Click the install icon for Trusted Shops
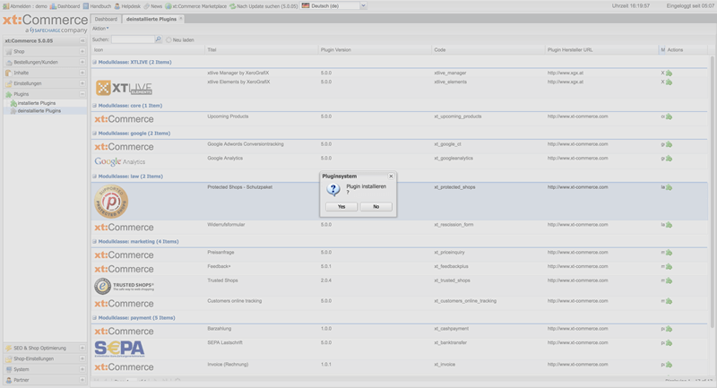Image resolution: width=717 pixels, height=388 pixels. coord(669,280)
